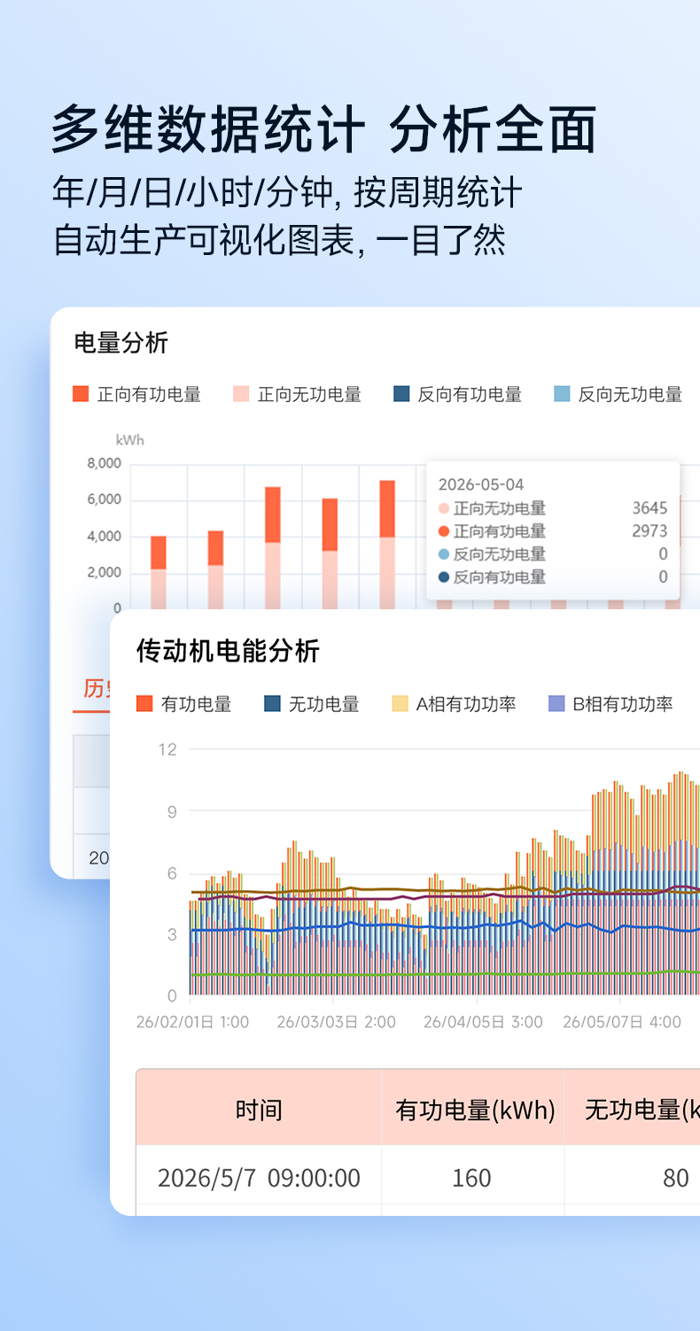Image resolution: width=700 pixels, height=1331 pixels.
Task: Click the 传动机电能分析 panel title
Action: 228,651
